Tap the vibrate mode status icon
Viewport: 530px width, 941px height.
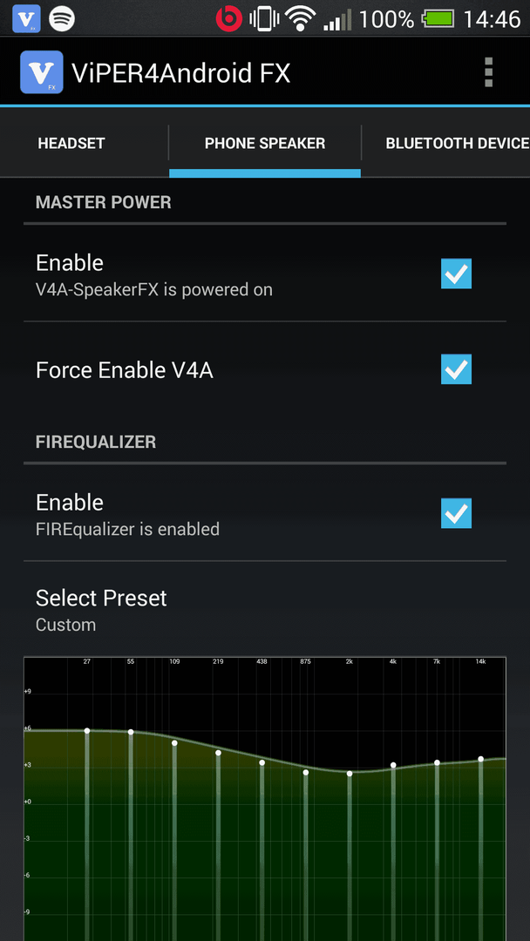point(263,20)
